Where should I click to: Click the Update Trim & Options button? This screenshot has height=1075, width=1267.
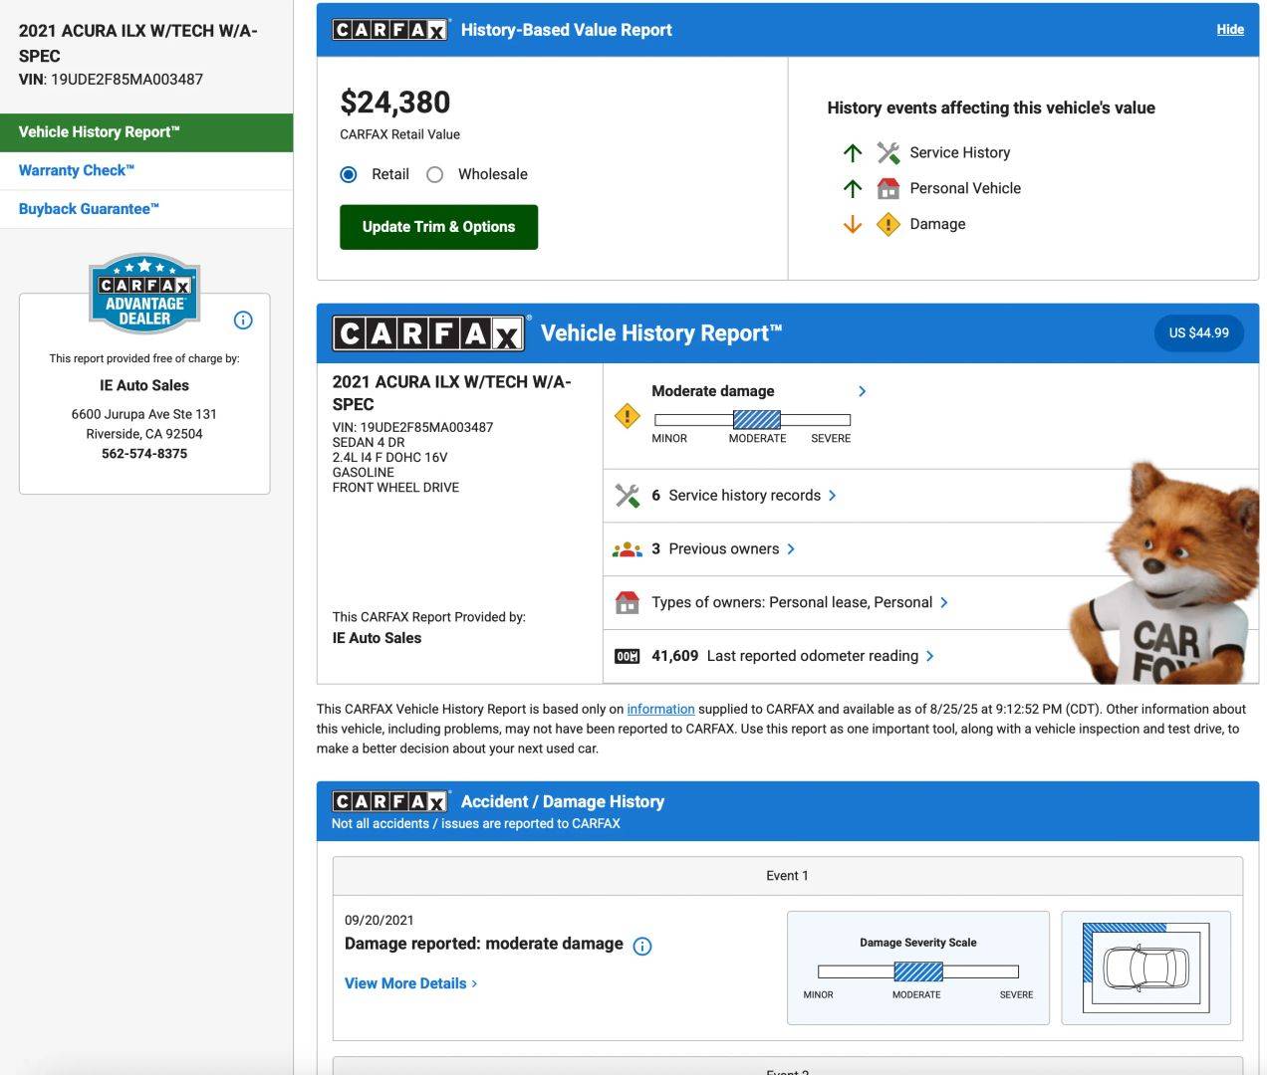pos(438,227)
